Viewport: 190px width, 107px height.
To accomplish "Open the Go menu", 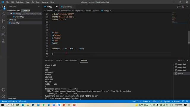I will 33,2.
